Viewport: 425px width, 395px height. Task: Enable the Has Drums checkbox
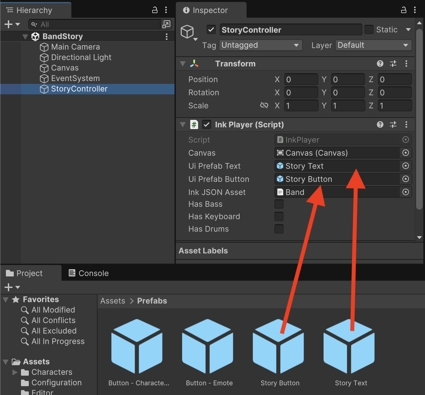pyautogui.click(x=279, y=229)
